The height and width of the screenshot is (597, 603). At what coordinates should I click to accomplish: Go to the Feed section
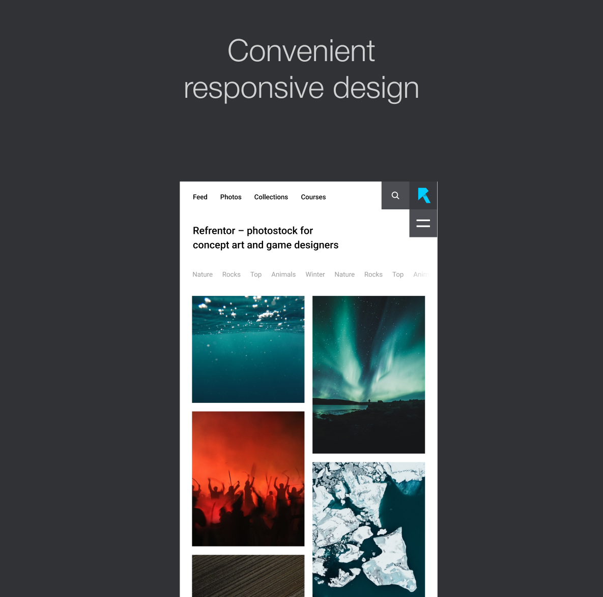(200, 197)
